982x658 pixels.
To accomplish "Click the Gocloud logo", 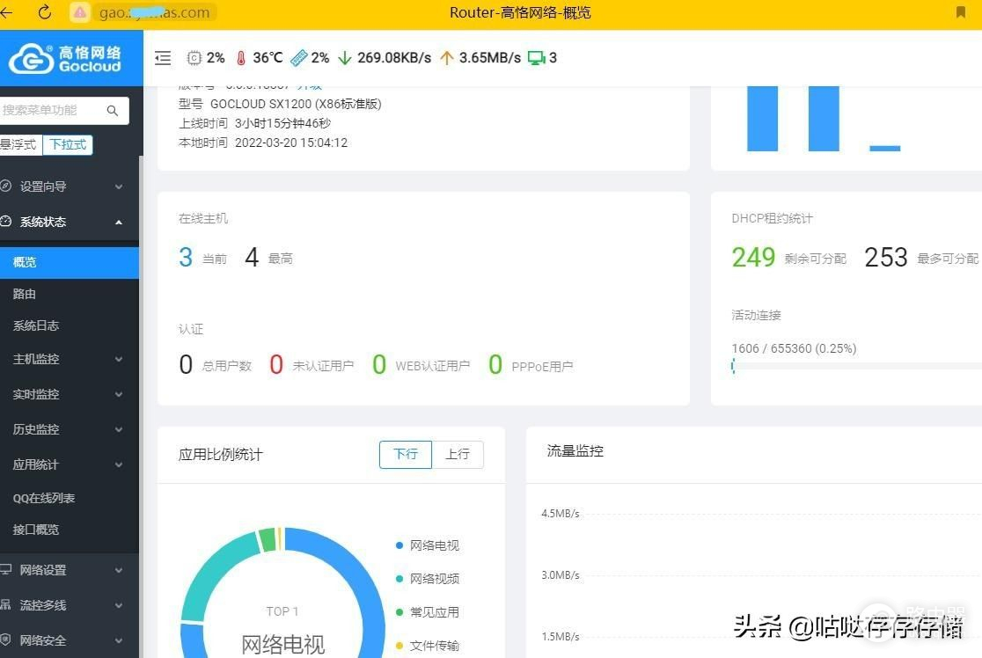I will [66, 59].
